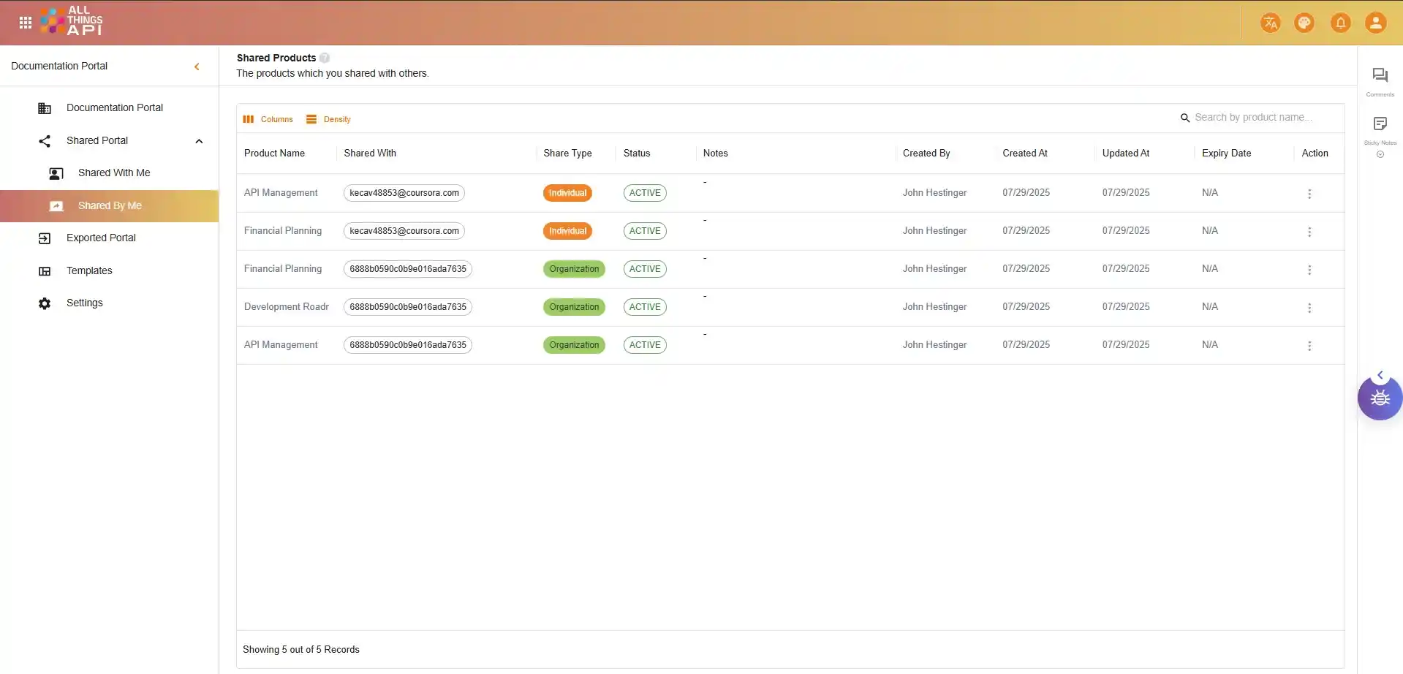Collapse the Documentation Portal sidebar
The height and width of the screenshot is (674, 1403).
coord(197,67)
